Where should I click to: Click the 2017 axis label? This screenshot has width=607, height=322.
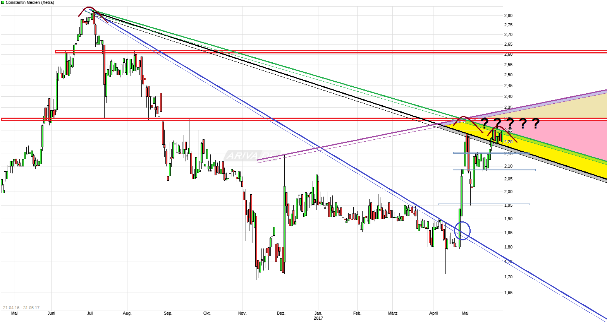[x=318, y=318]
